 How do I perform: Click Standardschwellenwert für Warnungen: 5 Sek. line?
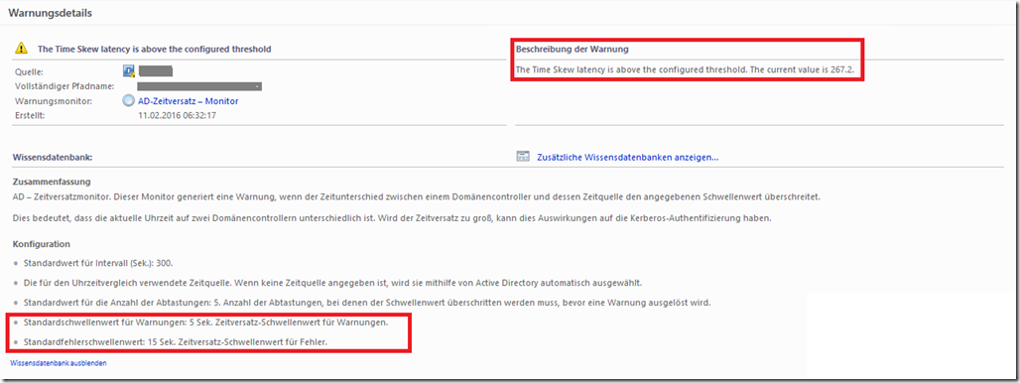tap(206, 322)
